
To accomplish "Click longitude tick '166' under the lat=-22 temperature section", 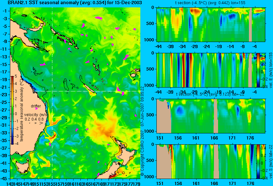I will click(x=214, y=138).
